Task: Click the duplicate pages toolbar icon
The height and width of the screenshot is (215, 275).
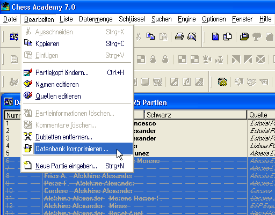Action: tap(228, 36)
